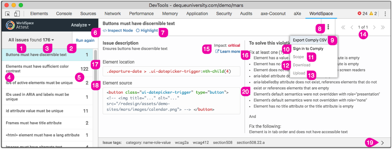Switch to the Elements tab
This screenshot has height=149, width=392.
pyautogui.click(x=39, y=14)
